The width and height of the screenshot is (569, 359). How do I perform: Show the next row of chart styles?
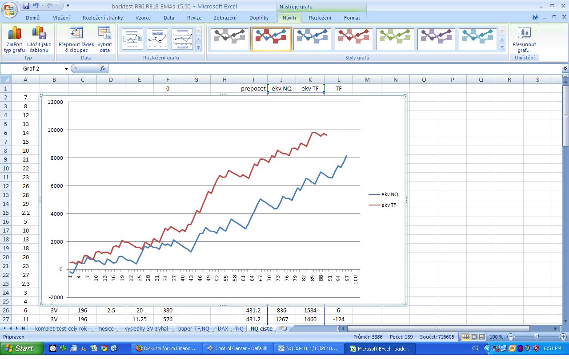(502, 39)
